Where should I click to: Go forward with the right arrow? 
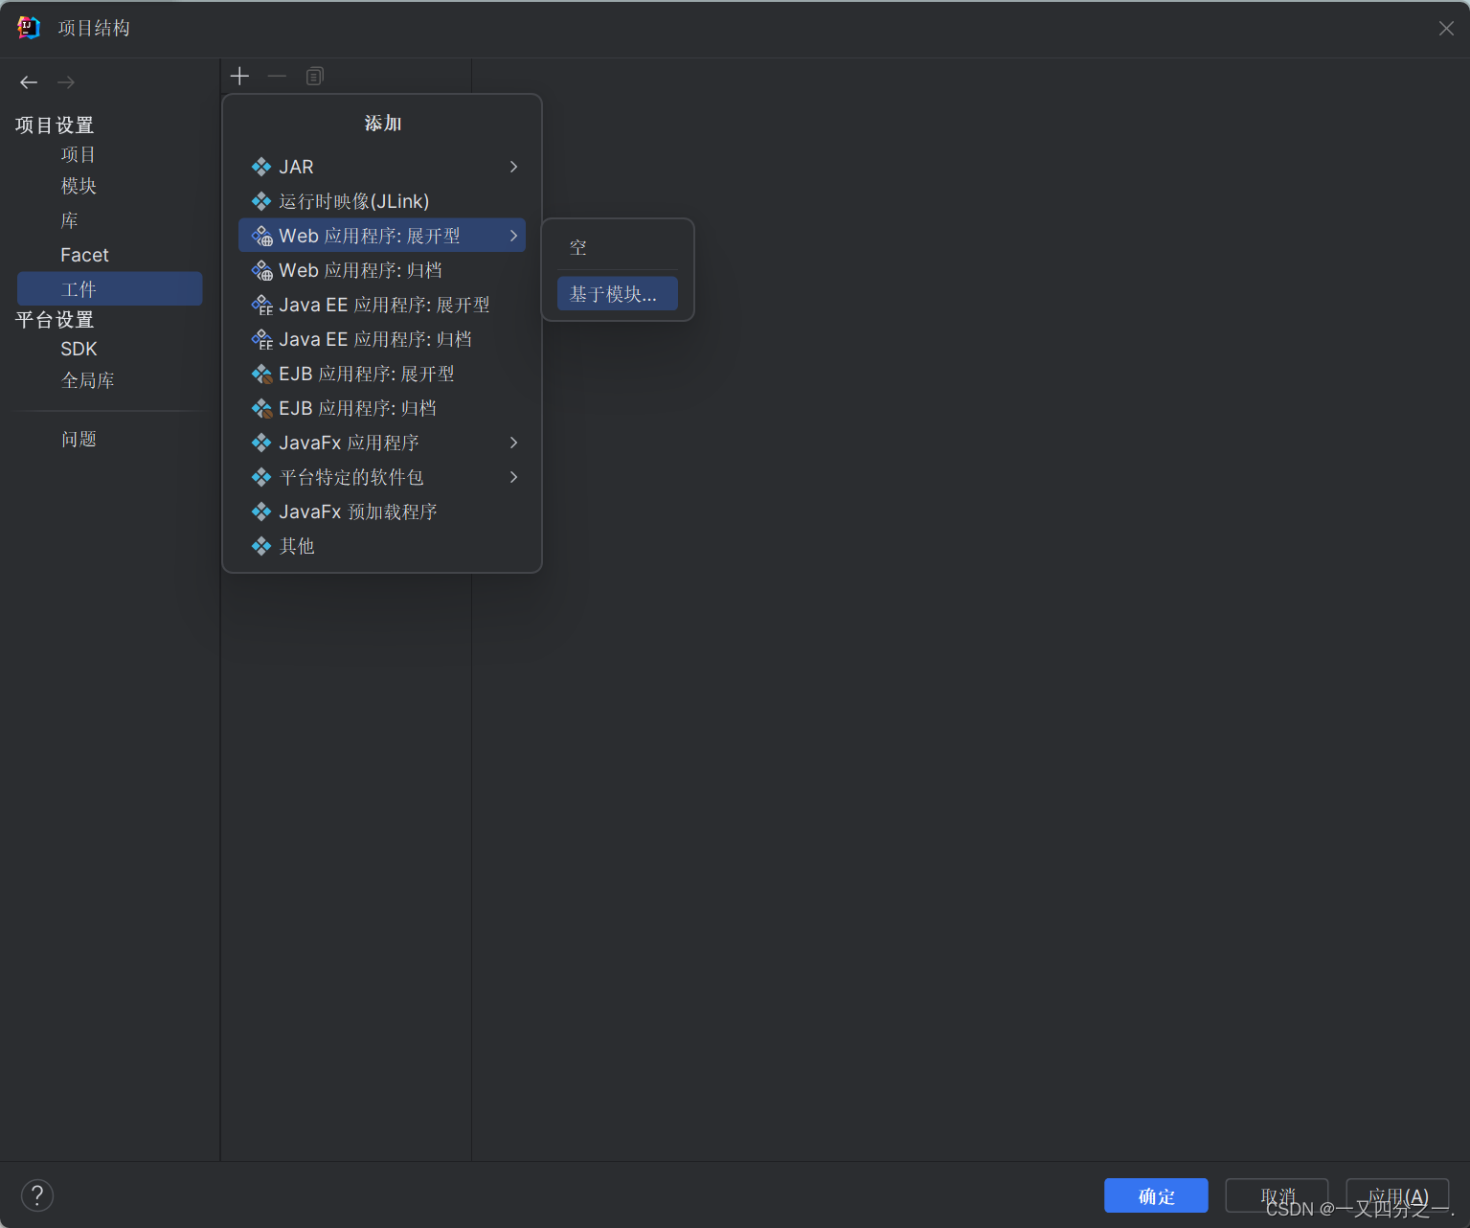click(x=66, y=82)
